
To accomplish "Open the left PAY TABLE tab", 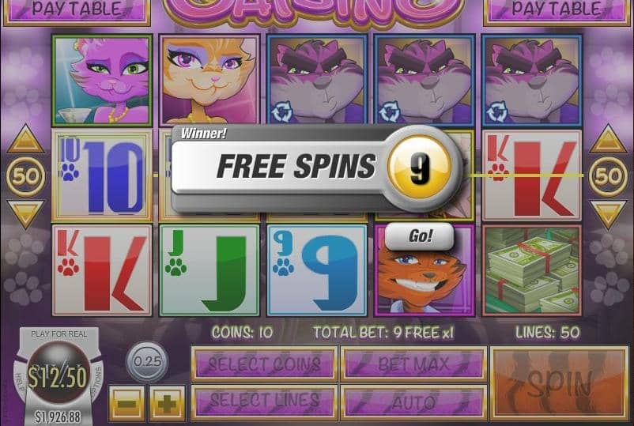I will (77, 10).
